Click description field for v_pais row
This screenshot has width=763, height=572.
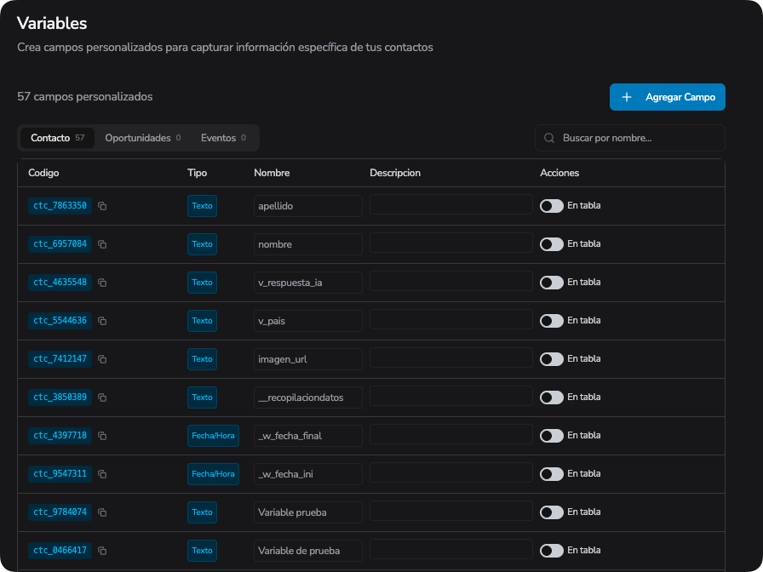pos(451,319)
